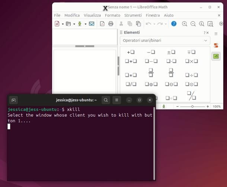Open the Undo history dropdown arrow
The height and width of the screenshot is (187, 227).
(x=154, y=24)
